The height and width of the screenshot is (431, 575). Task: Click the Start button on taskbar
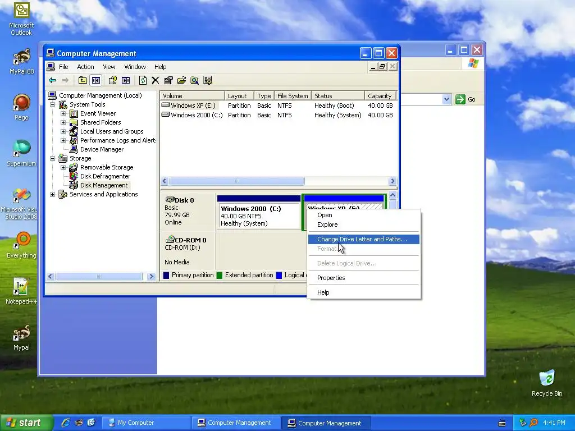(26, 423)
